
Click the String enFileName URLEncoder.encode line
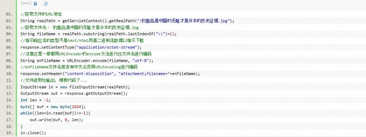87,60
